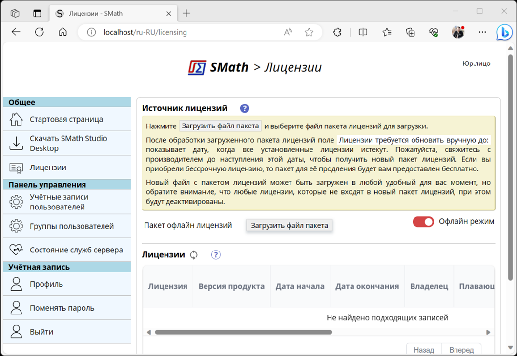517x356 pixels.
Task: Open Учётные записи пользователей section
Action: point(67,202)
